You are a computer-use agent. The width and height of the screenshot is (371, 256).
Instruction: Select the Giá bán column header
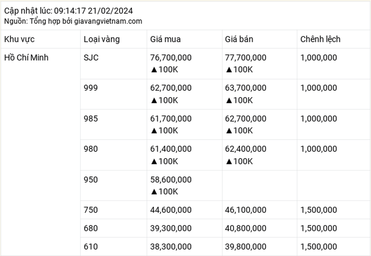239,39
